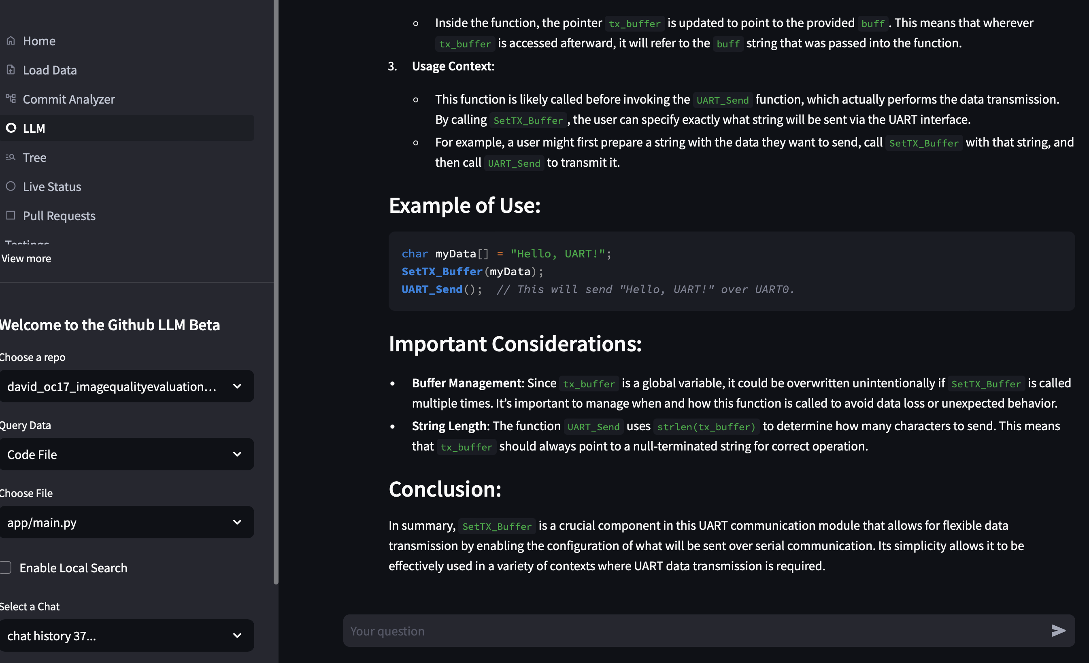Viewport: 1089px width, 663px height.
Task: Navigate to Live Status page
Action: (x=52, y=187)
